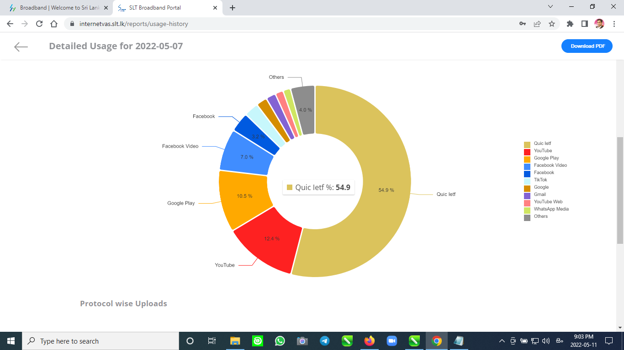Open the notification center

(608, 341)
